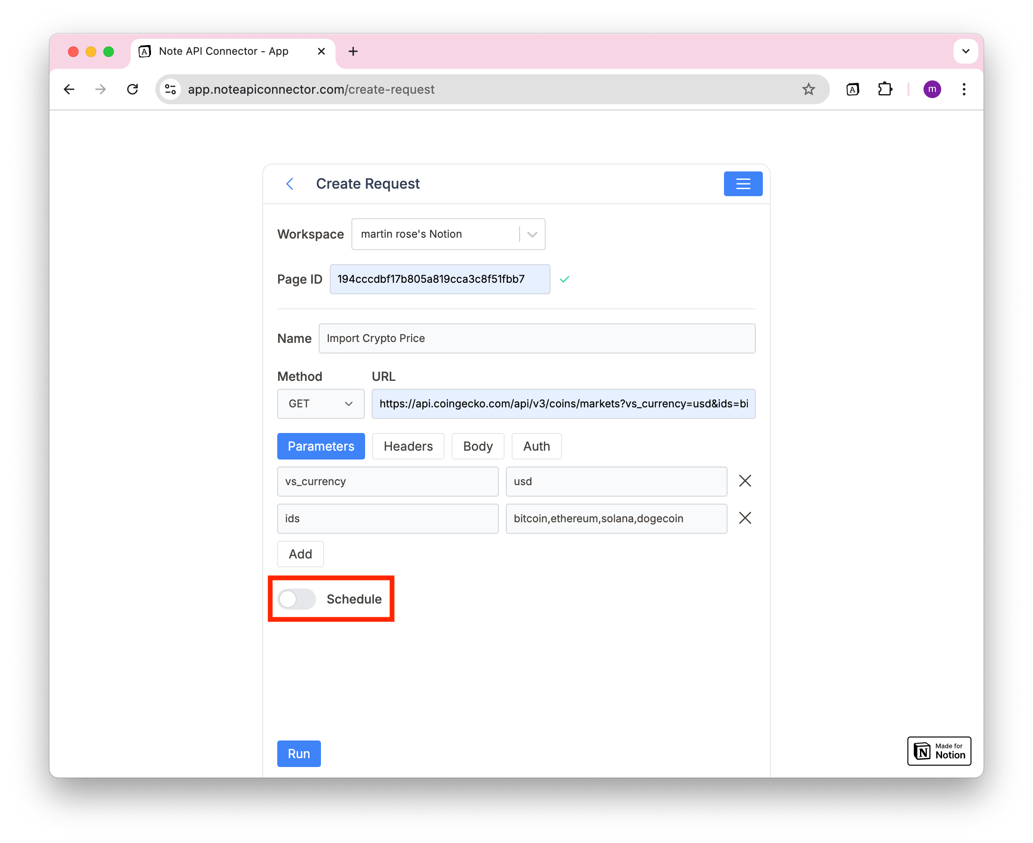Open site information icon in the address bar
This screenshot has height=843, width=1033.
170,89
